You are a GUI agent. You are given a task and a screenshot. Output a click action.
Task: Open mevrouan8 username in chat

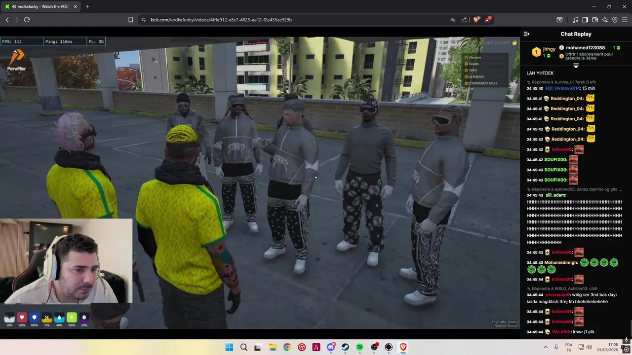(557, 295)
